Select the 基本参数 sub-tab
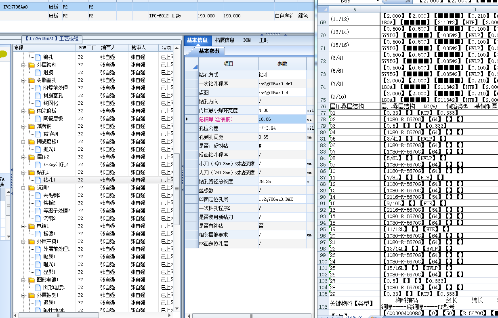 point(209,51)
